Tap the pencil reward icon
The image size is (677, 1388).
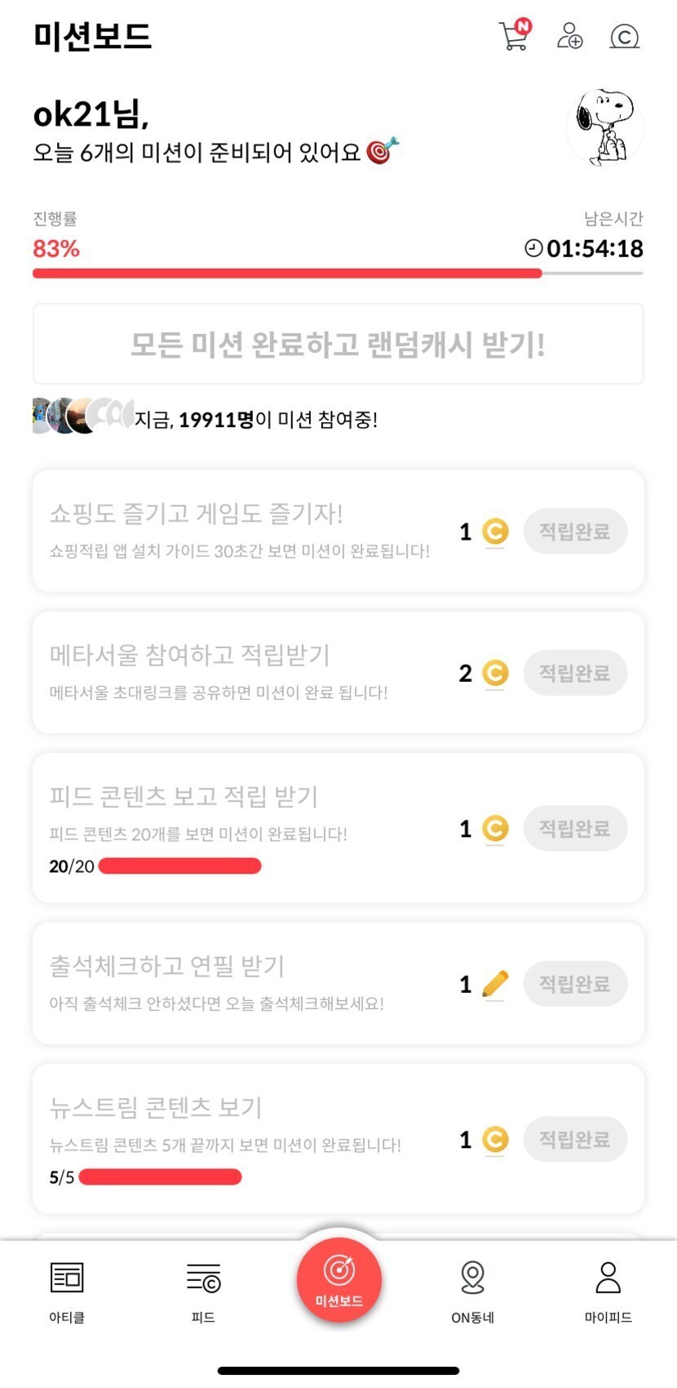tap(495, 984)
